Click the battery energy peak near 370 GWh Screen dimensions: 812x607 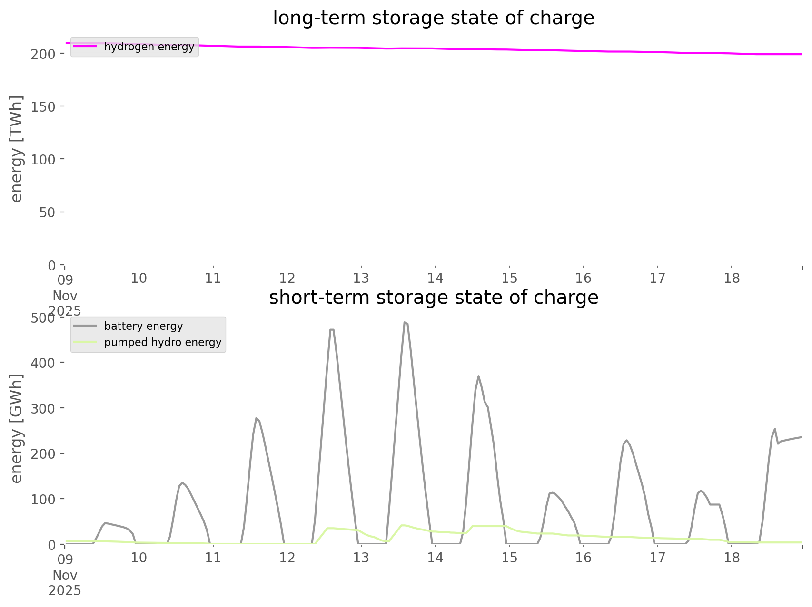click(x=478, y=376)
